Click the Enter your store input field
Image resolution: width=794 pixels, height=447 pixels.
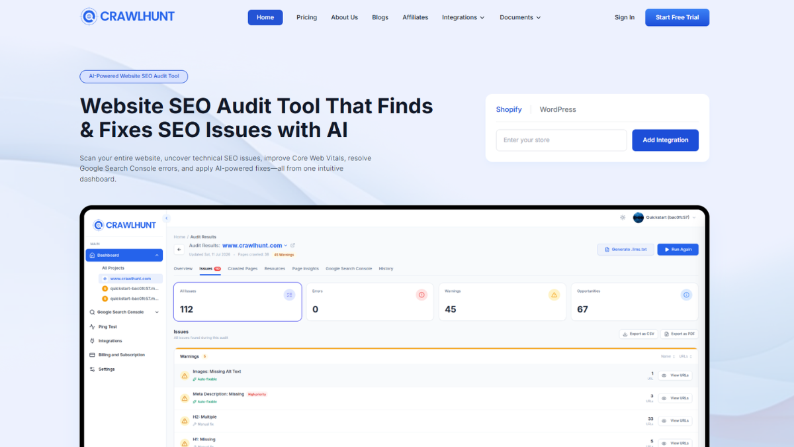[561, 140]
